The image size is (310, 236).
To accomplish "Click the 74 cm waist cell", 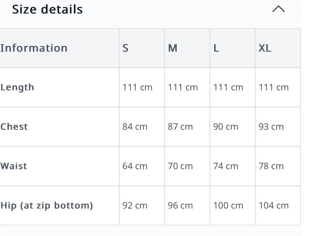I will (226, 166).
